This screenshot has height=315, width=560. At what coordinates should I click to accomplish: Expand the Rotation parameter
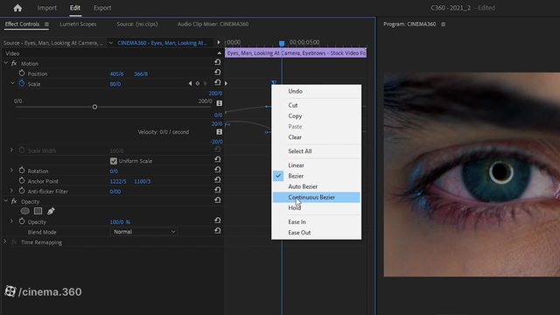pos(11,171)
